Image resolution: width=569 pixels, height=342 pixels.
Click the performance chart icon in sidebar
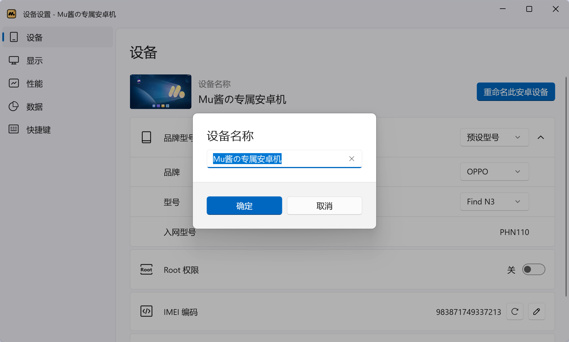pos(14,83)
